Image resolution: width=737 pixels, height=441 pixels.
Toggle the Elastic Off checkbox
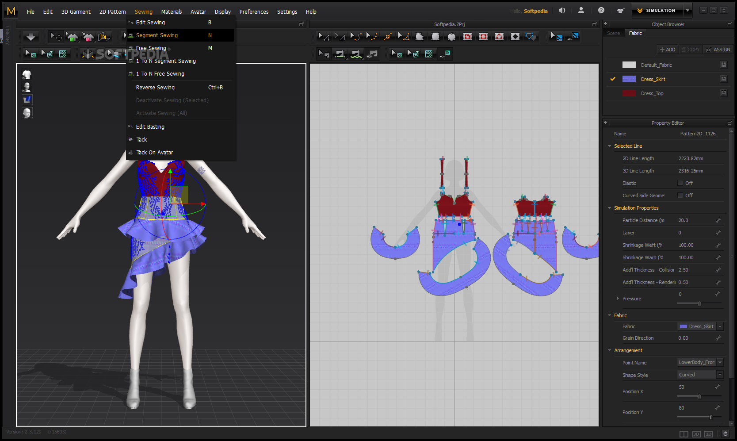point(680,183)
